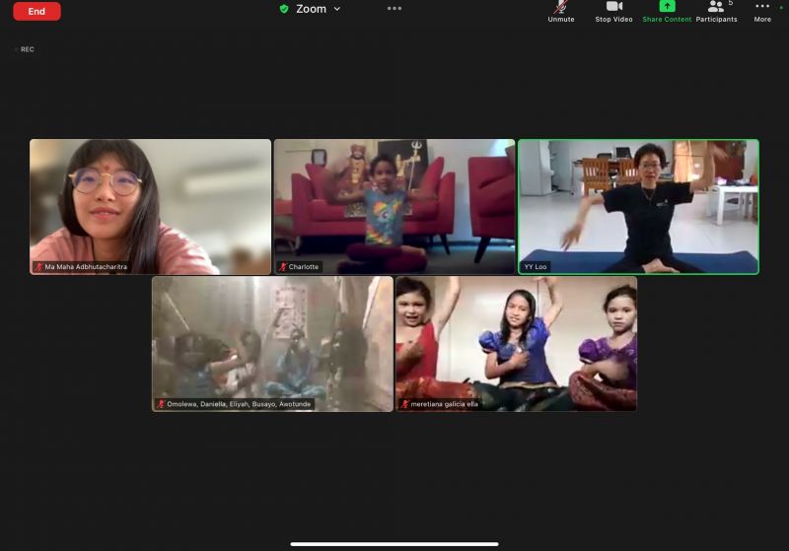This screenshot has height=551, width=789.
Task: Click the YY Loo name label
Action: 535,267
